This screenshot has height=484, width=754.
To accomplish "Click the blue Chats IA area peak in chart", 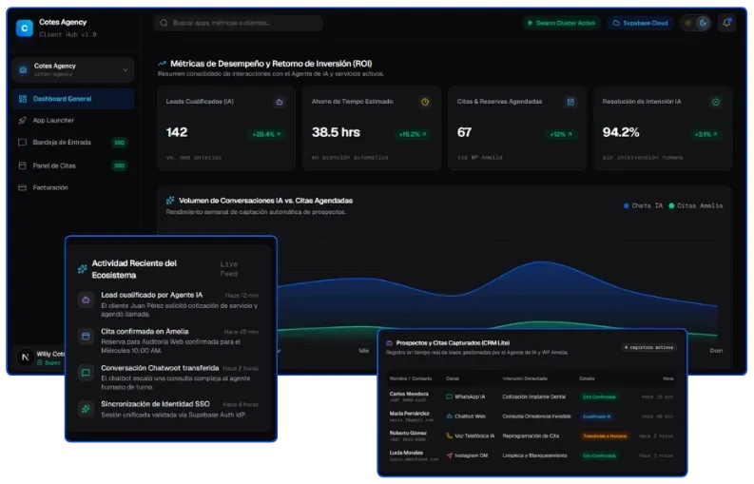I will click(x=541, y=264).
